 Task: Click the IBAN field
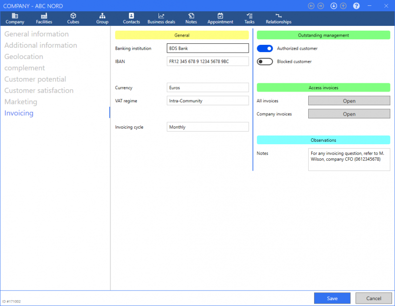(208, 61)
